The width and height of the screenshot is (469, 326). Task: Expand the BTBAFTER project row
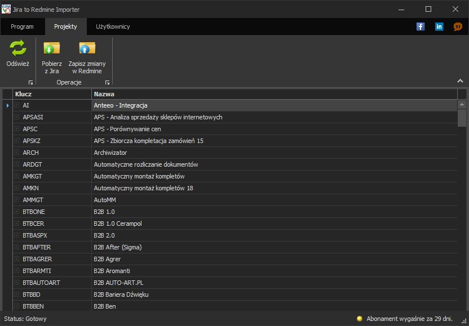click(17, 247)
